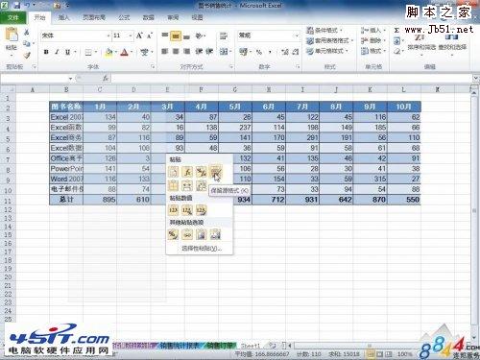The image size is (480, 360).
Task: Click Paste Special link at popup bottom
Action: [x=202, y=249]
